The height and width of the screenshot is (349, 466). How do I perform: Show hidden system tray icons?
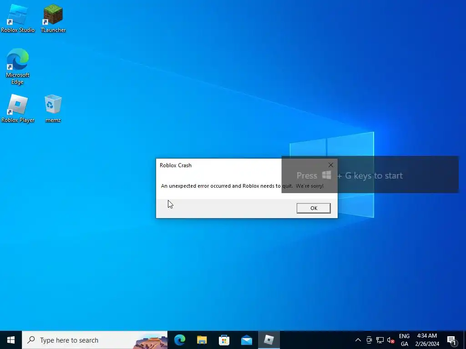pyautogui.click(x=358, y=340)
